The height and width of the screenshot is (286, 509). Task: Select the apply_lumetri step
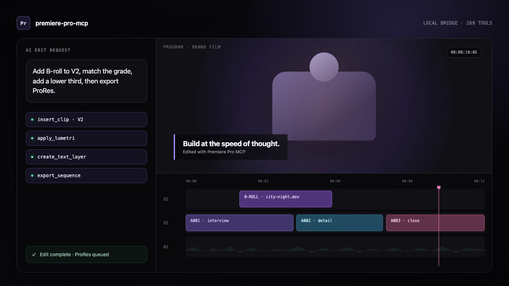click(86, 138)
